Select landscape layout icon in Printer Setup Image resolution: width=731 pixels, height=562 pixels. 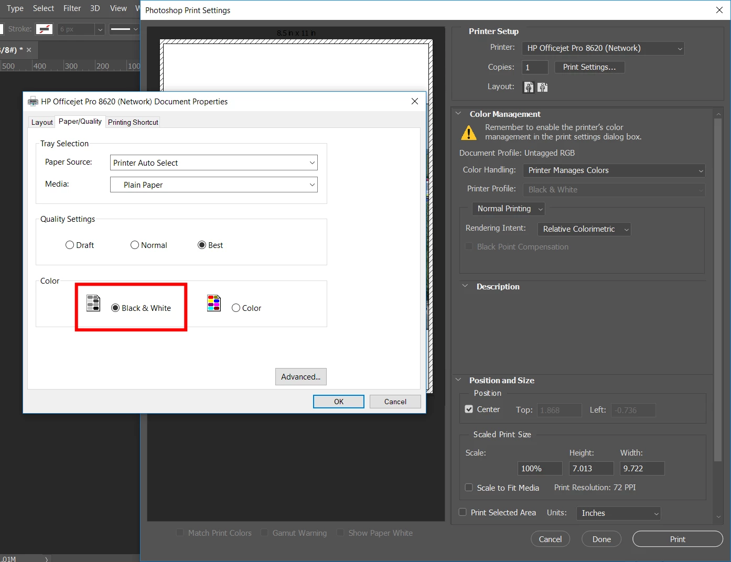click(x=542, y=87)
